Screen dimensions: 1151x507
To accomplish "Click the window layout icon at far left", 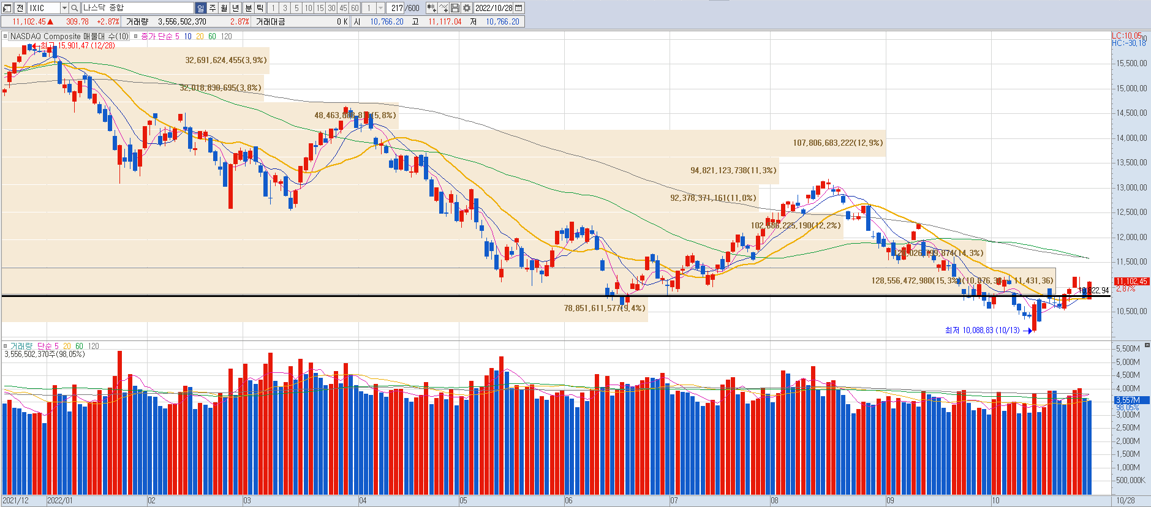I will pos(7,8).
